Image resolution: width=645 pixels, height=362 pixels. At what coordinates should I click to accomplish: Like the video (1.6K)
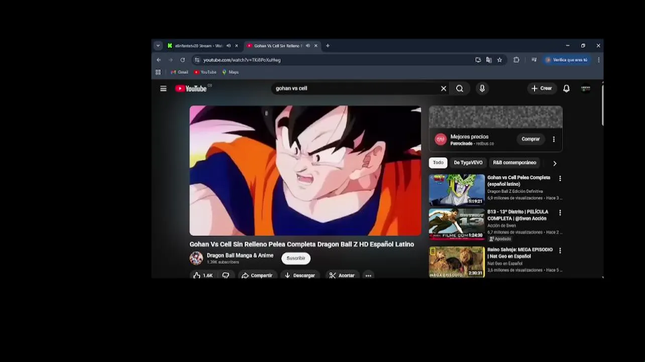click(x=203, y=275)
